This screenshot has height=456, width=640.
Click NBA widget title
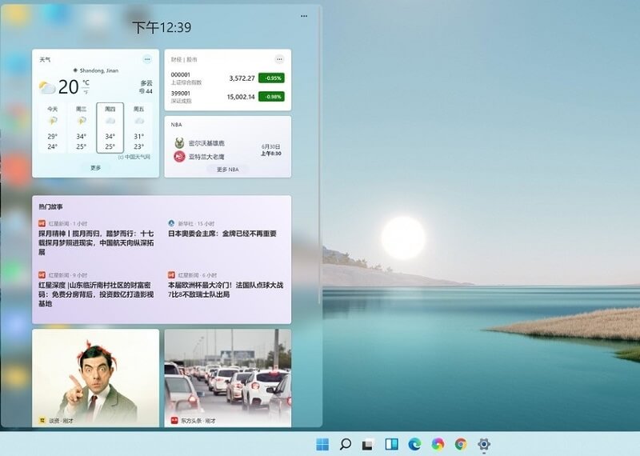176,125
